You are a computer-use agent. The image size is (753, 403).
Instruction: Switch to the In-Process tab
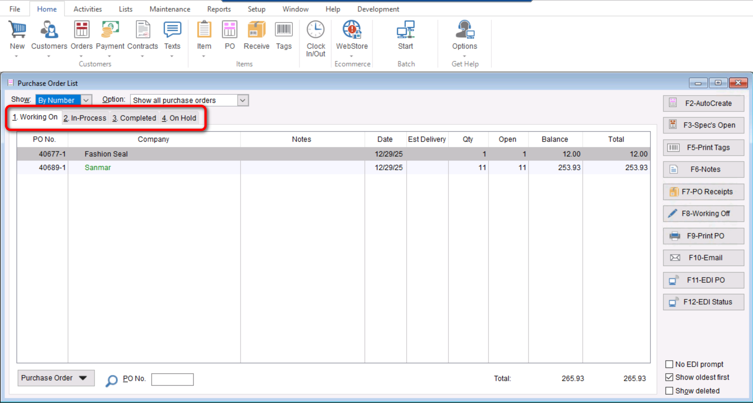[85, 118]
